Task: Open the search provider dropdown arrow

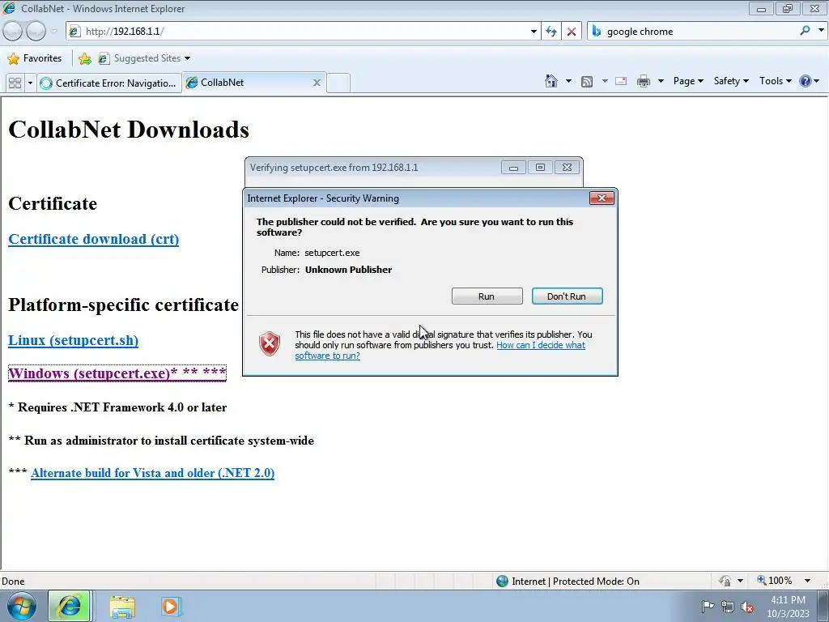Action: (821, 31)
